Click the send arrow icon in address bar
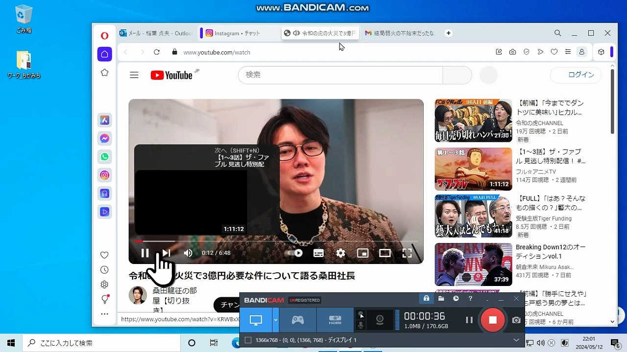The height and width of the screenshot is (352, 627). 540,52
